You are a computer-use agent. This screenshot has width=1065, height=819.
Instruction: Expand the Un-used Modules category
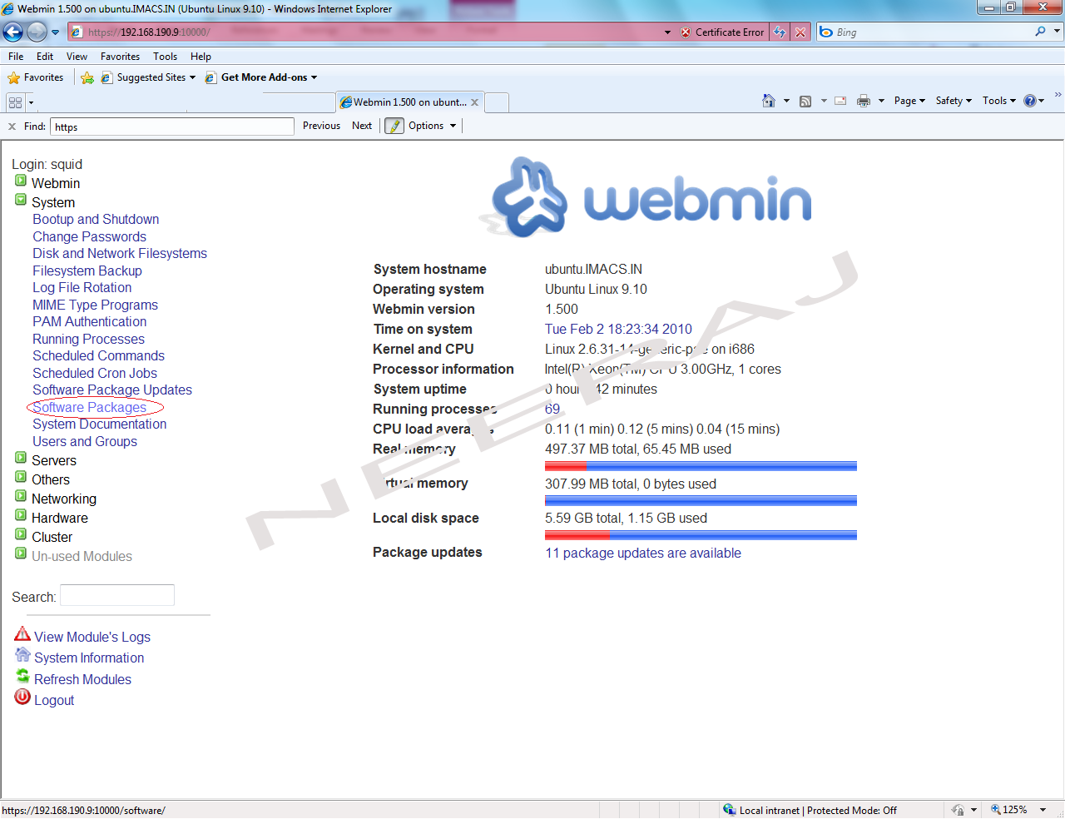[x=21, y=553]
